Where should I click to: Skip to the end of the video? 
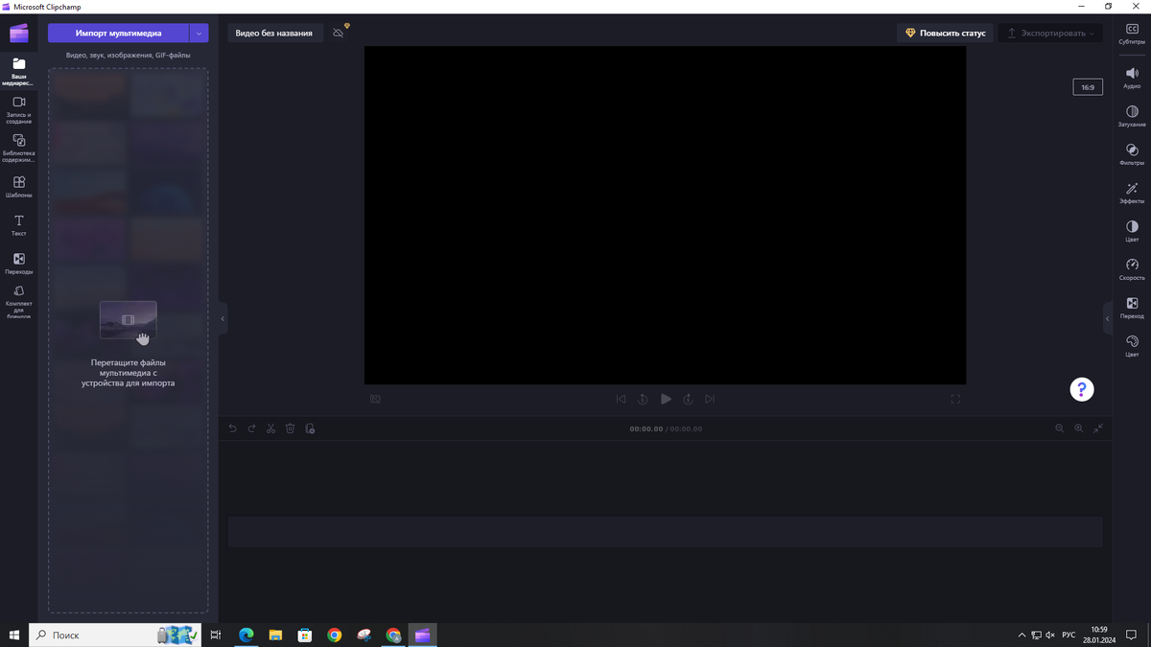click(710, 399)
